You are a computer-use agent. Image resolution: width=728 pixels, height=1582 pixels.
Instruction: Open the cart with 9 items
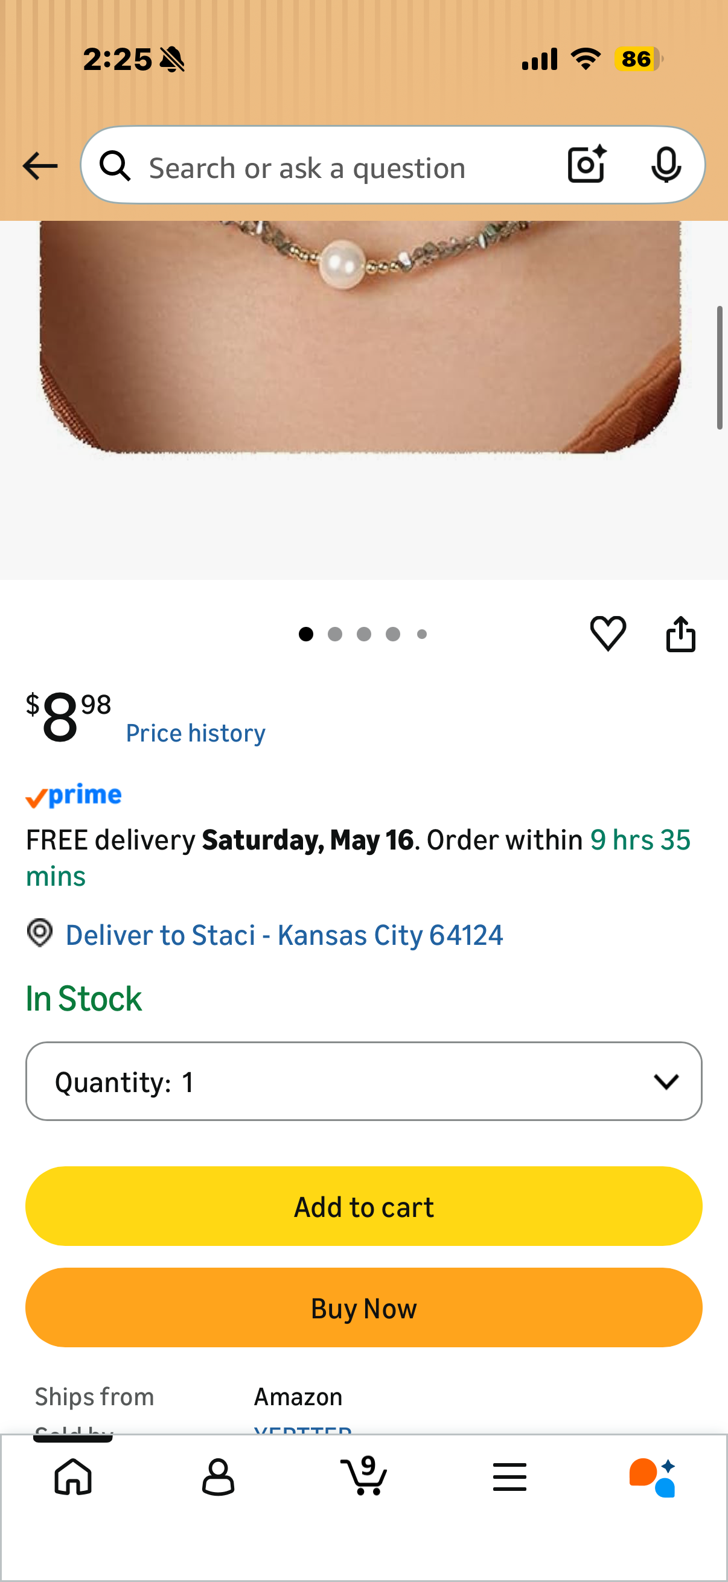click(x=363, y=1475)
